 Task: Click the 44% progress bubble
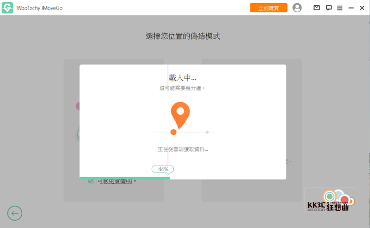163,169
